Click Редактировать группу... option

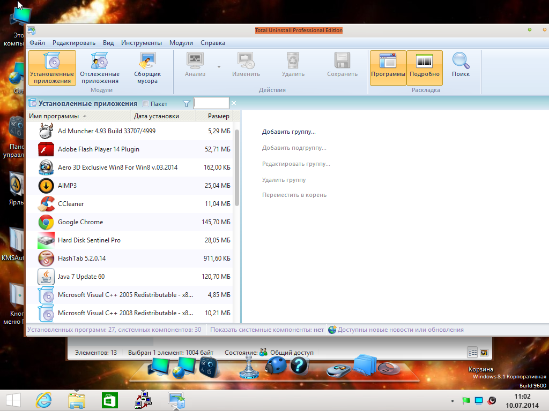pyautogui.click(x=296, y=164)
